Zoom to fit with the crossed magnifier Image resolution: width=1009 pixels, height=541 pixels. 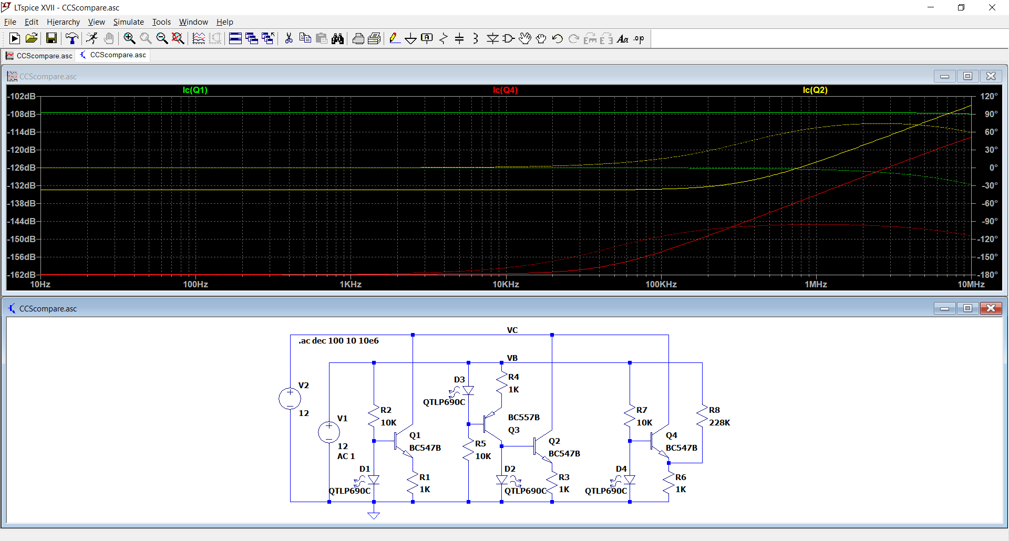[x=178, y=38]
